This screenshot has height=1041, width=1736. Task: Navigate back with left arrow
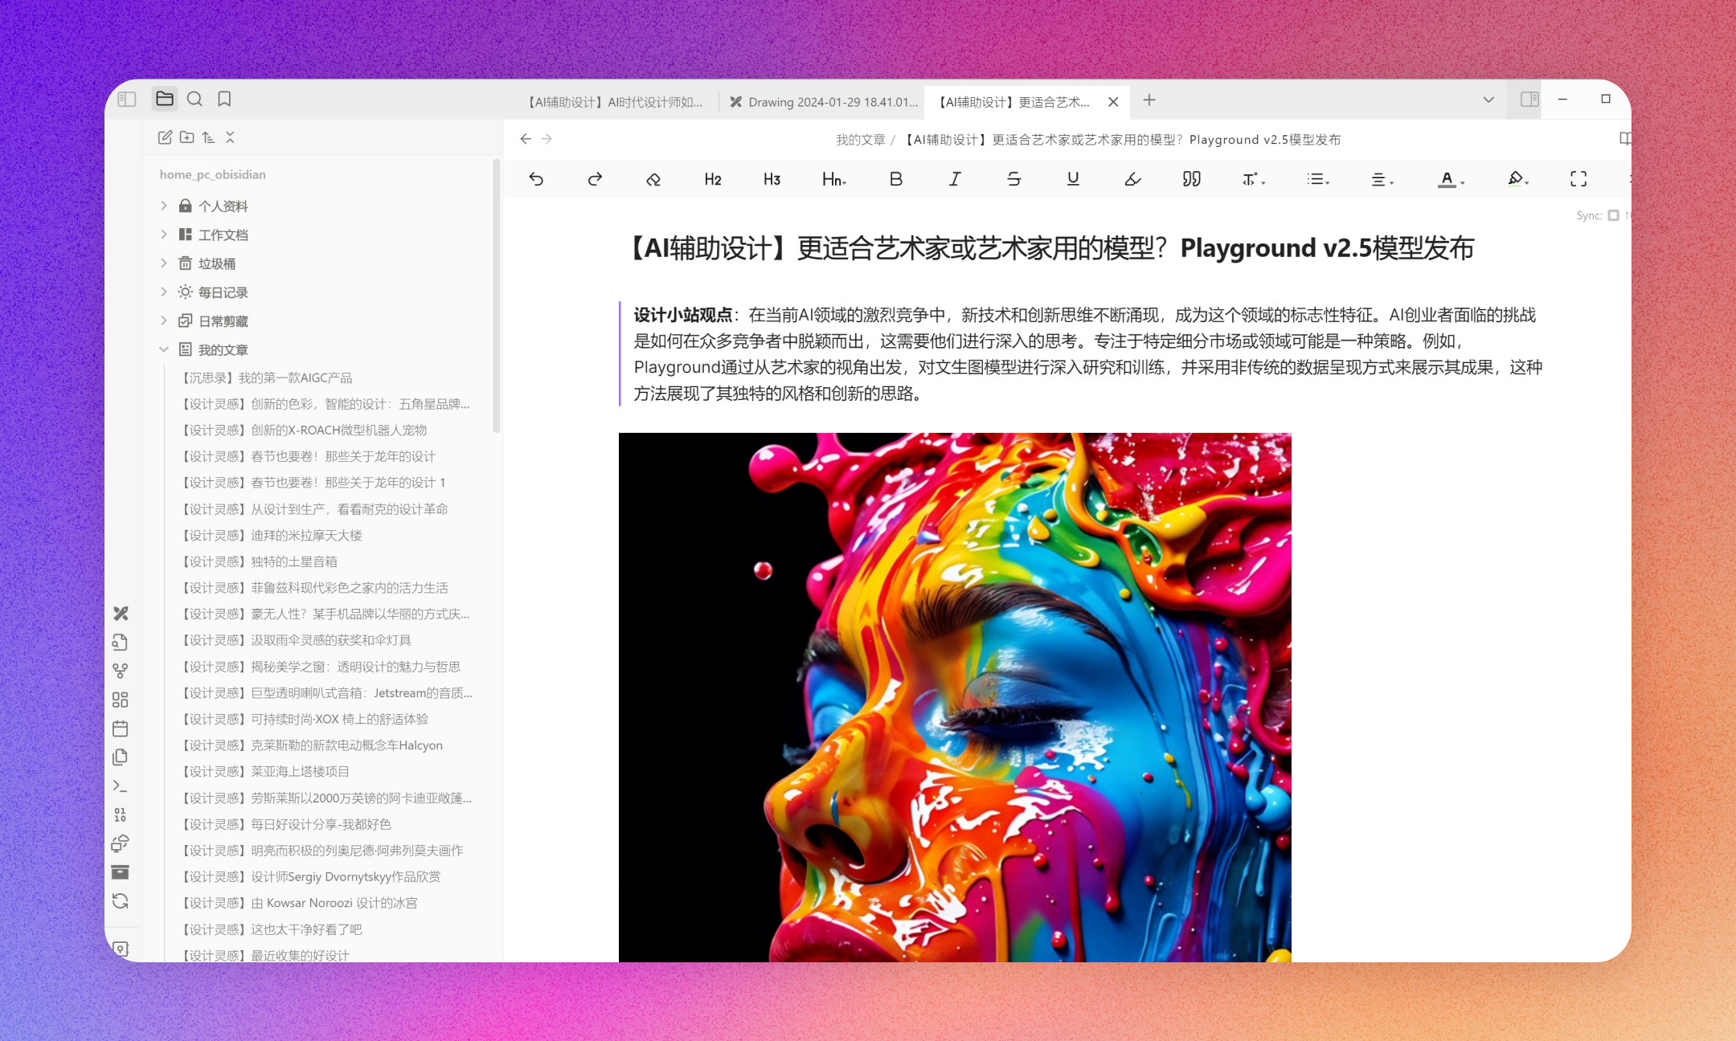coord(526,139)
